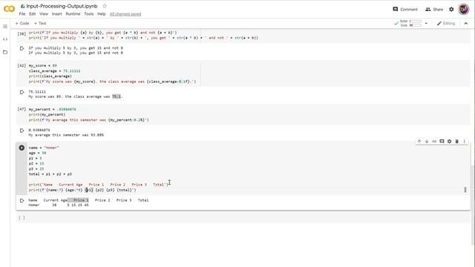Click the highlighted 'Price 1' in output

tap(81, 200)
